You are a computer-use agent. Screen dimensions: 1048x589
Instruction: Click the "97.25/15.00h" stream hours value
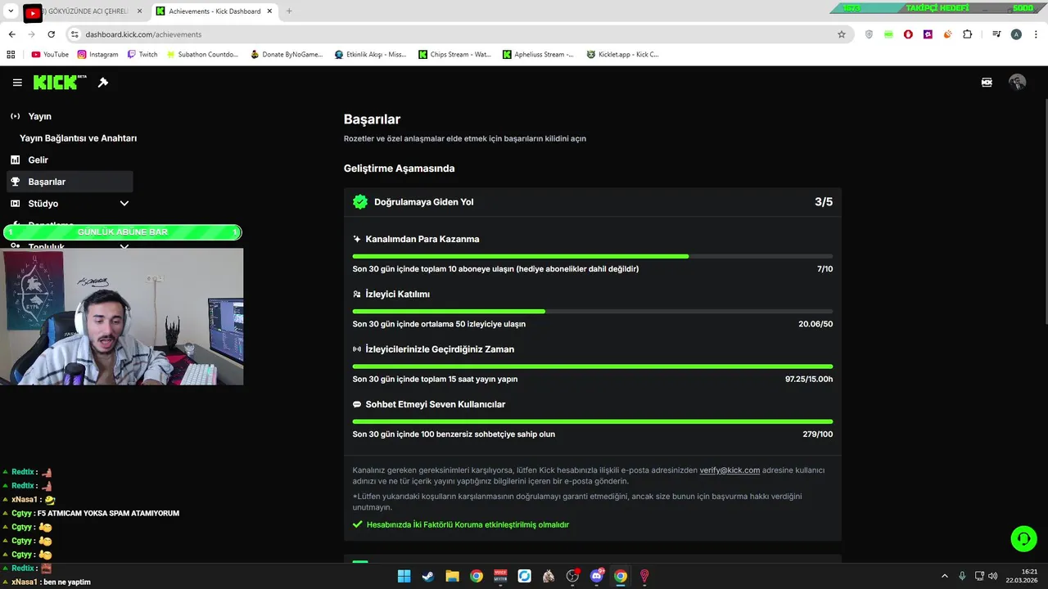pos(809,380)
